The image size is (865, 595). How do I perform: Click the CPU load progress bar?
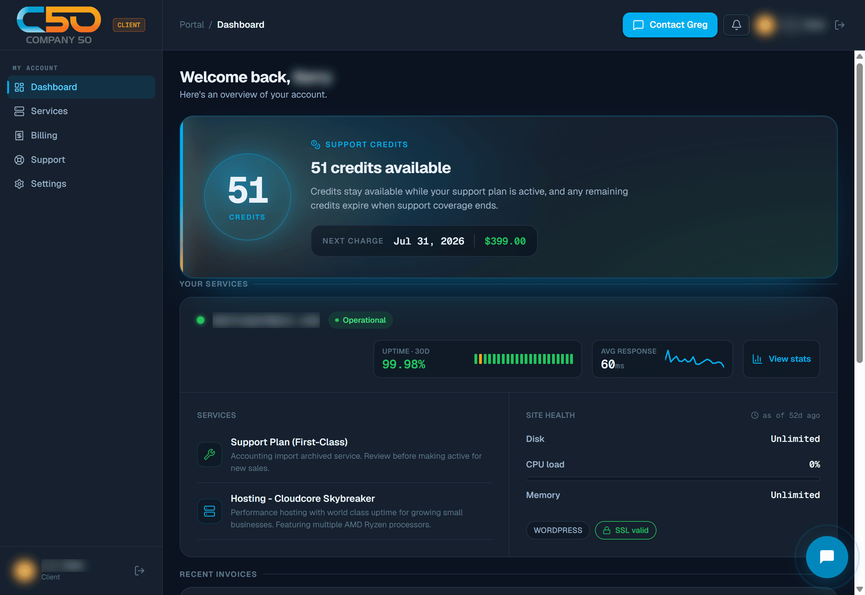click(x=673, y=479)
